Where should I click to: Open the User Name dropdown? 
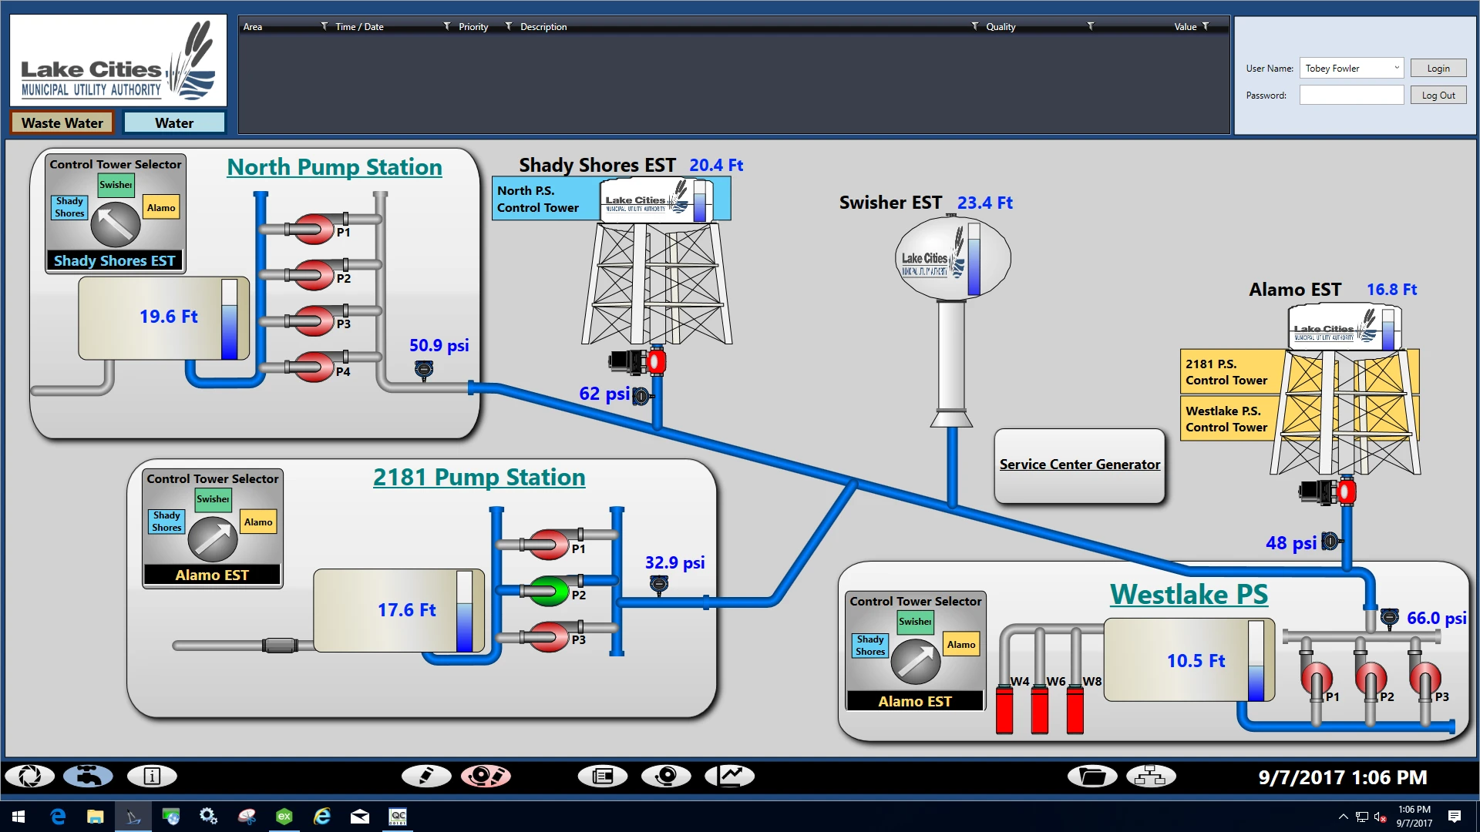pos(1398,68)
